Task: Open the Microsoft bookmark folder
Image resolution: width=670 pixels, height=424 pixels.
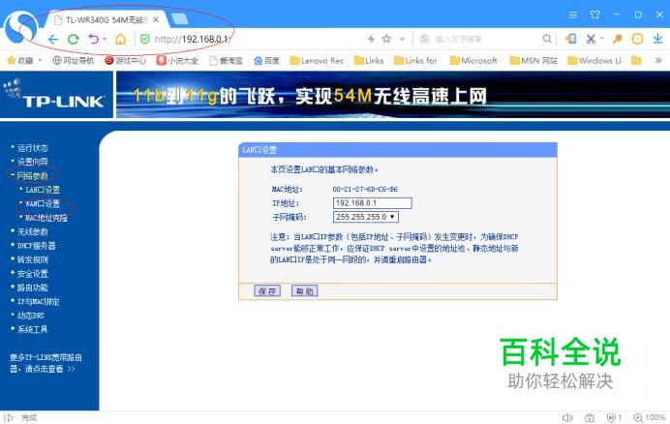Action: click(x=473, y=61)
